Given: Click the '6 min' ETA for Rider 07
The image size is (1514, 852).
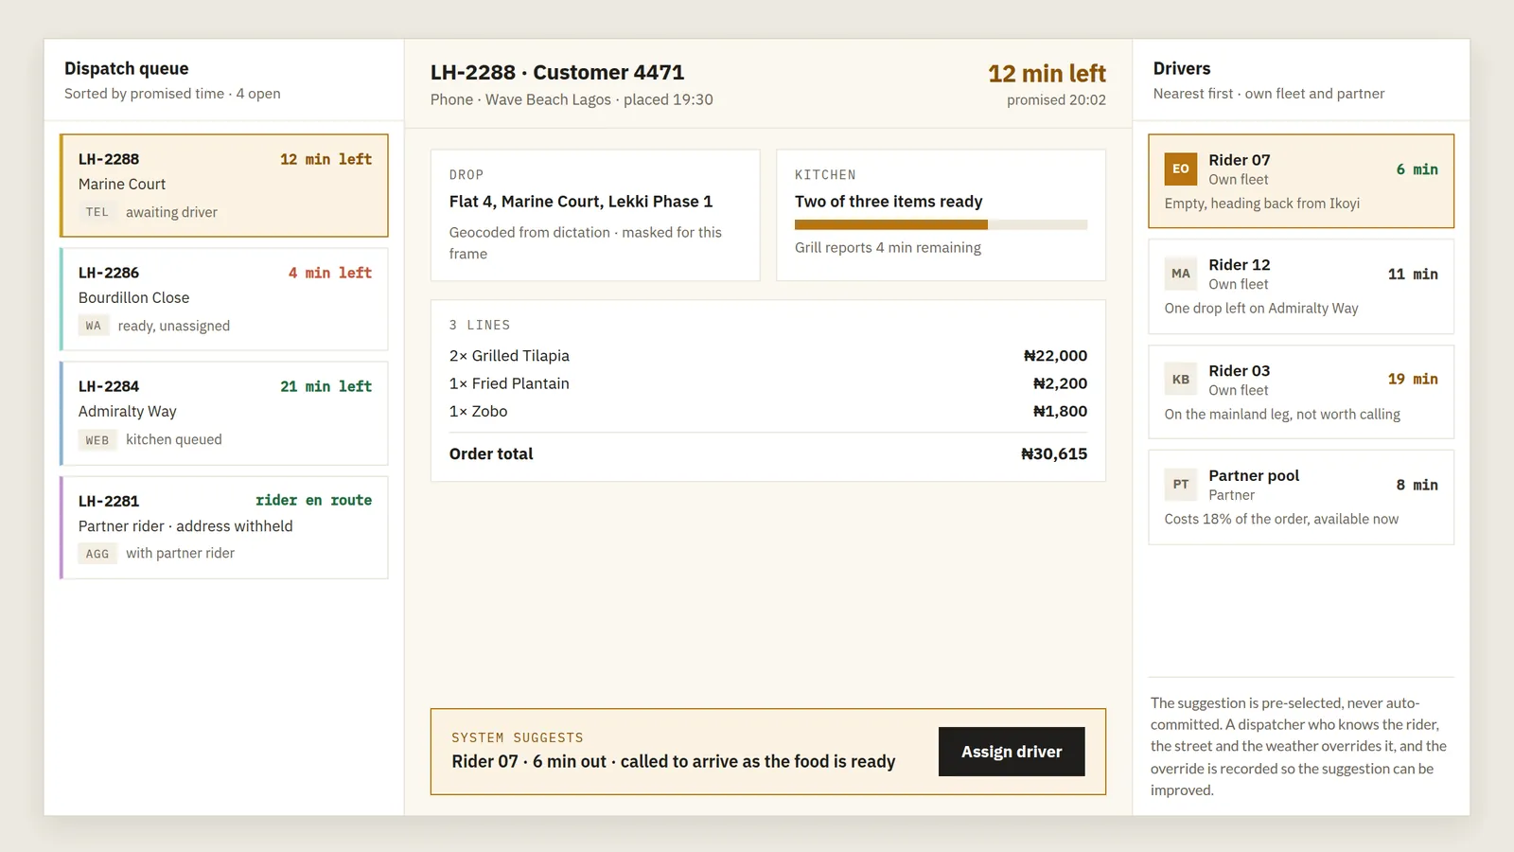Looking at the screenshot, I should click(x=1417, y=169).
